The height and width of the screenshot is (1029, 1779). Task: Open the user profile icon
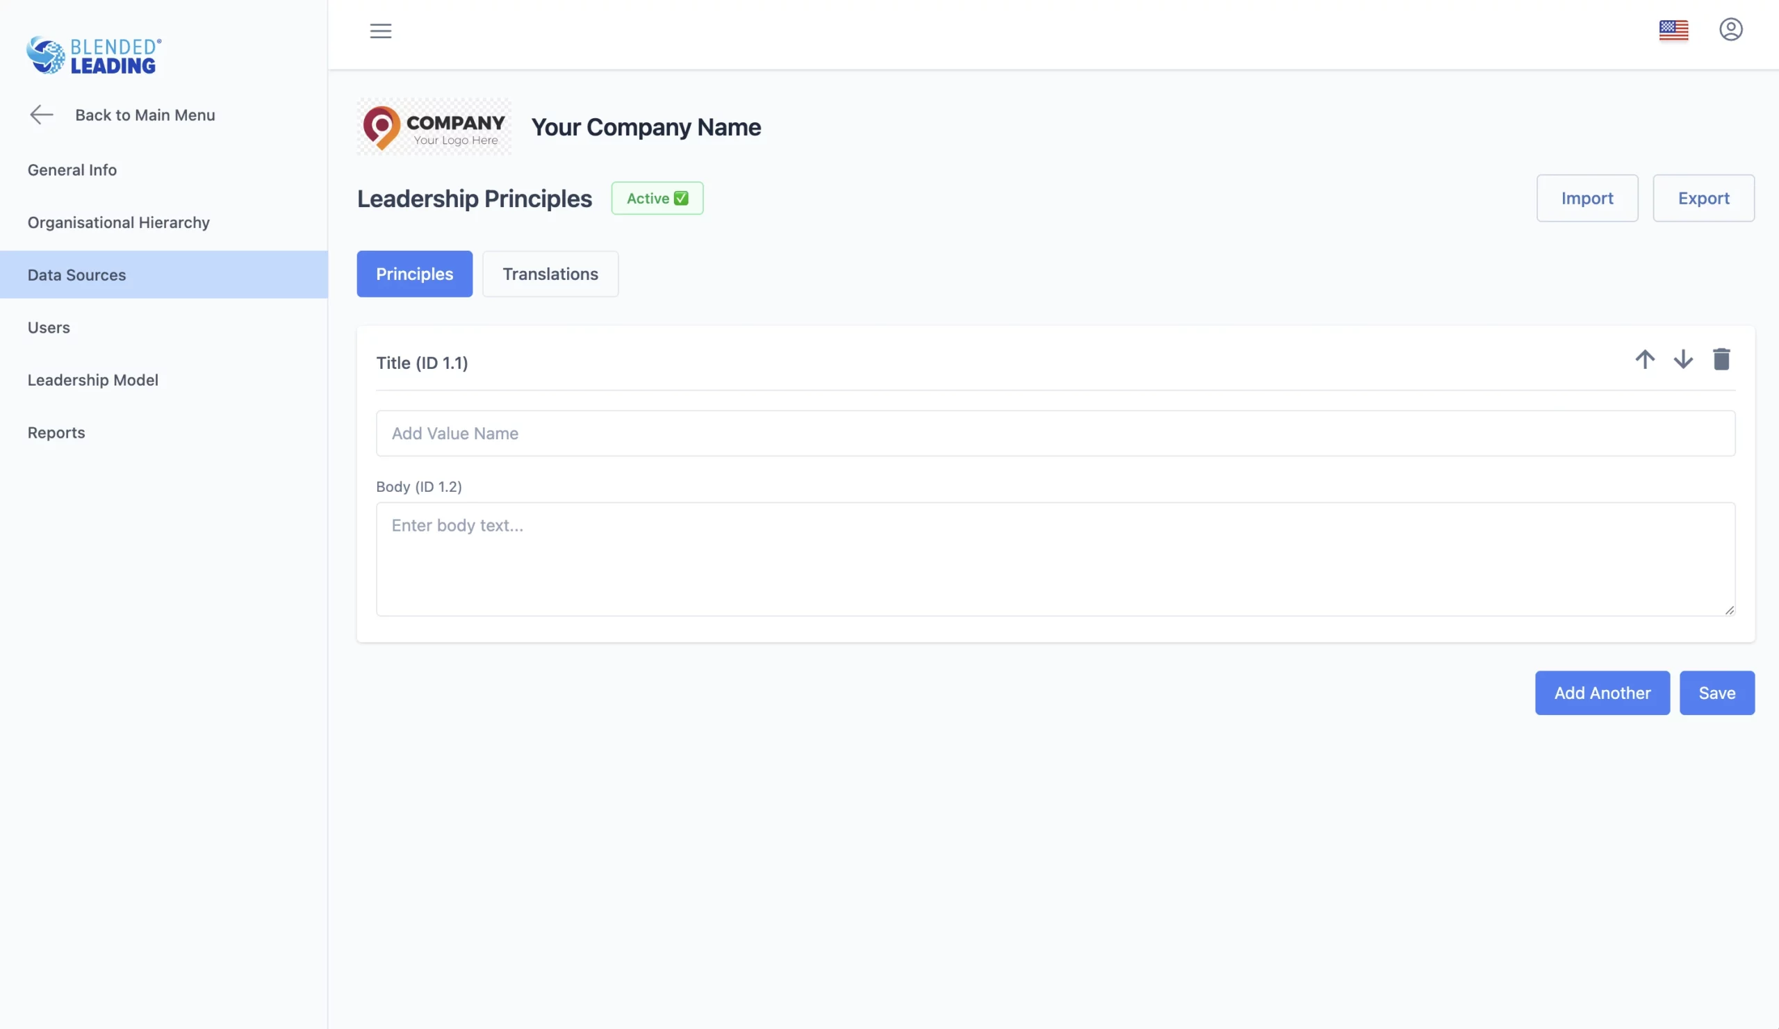click(1730, 30)
